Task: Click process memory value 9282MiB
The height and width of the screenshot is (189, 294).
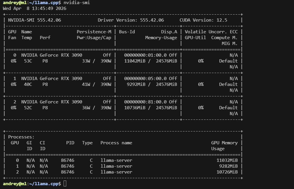Action: (x=228, y=166)
